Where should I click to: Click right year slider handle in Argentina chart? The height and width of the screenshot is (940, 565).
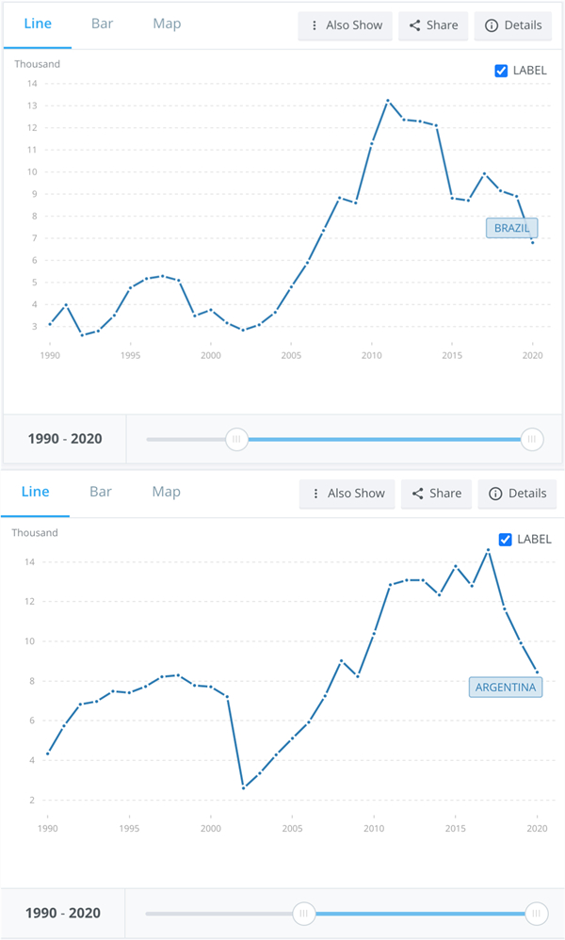pyautogui.click(x=536, y=913)
